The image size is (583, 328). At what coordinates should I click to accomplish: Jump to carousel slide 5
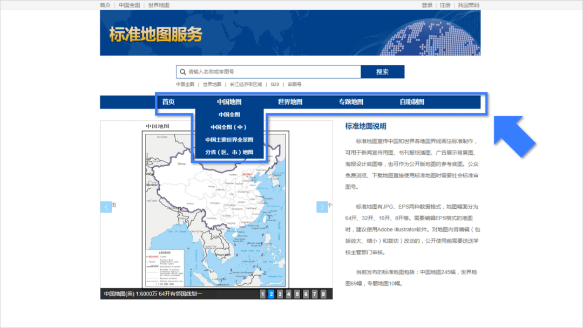pos(297,294)
